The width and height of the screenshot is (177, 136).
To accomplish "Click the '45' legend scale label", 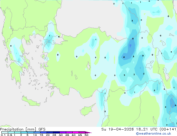I will coord(80,135).
